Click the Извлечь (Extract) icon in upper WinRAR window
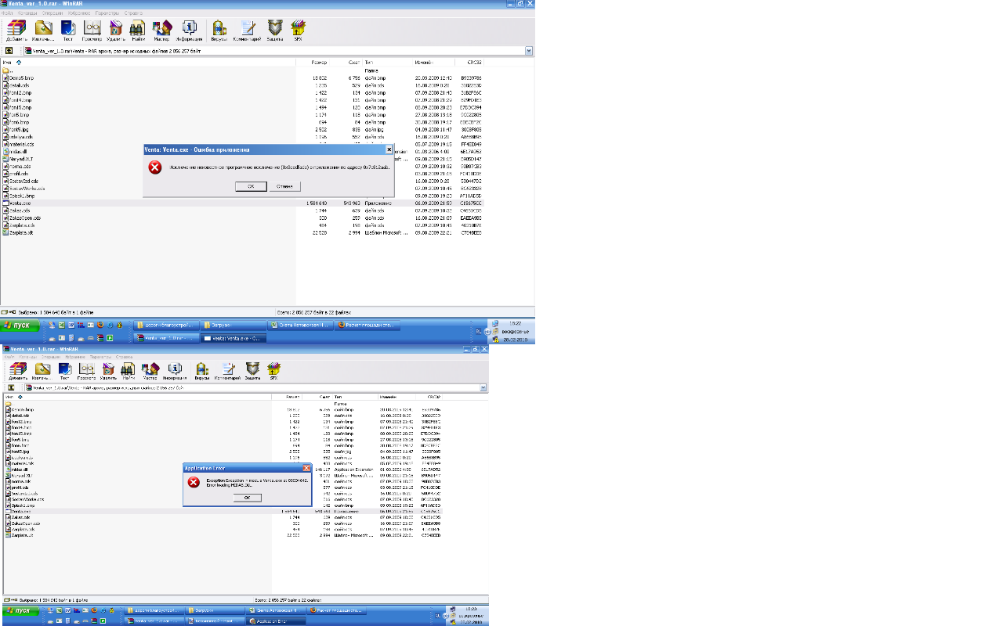Screen dimensions: 1003x626 [x=43, y=31]
